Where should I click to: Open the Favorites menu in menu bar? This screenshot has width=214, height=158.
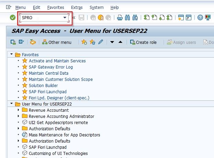click(x=56, y=8)
